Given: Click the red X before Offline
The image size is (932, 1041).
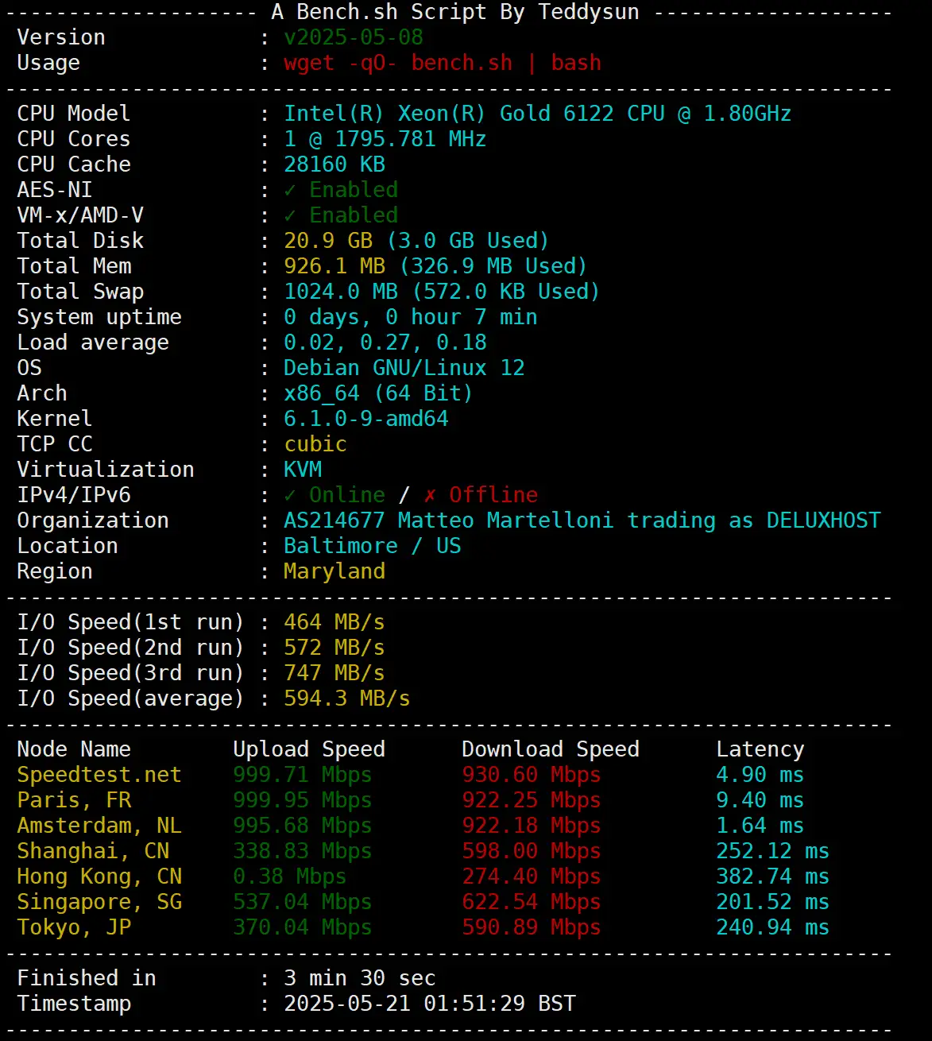Looking at the screenshot, I should pos(430,495).
